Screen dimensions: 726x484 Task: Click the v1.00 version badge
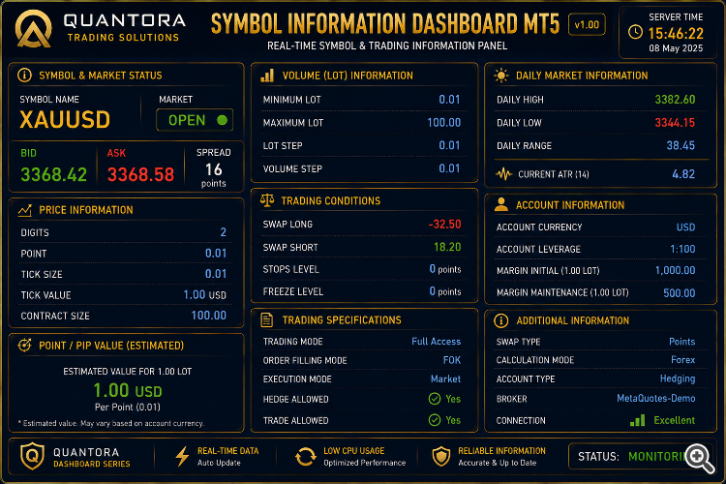click(x=587, y=24)
